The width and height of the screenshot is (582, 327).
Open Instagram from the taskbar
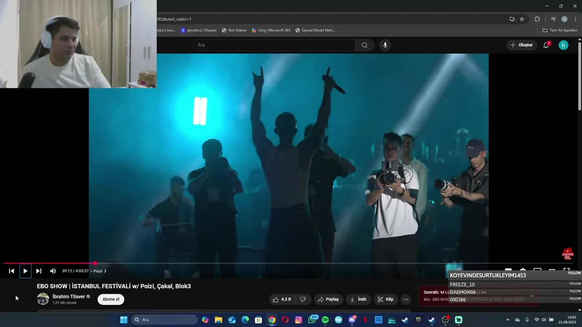298,320
